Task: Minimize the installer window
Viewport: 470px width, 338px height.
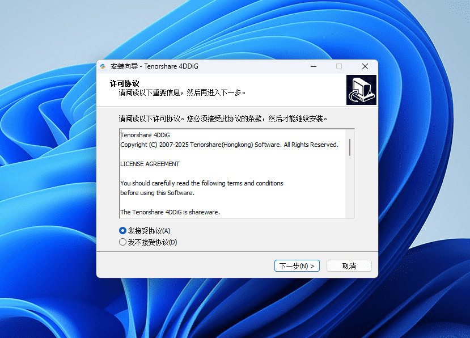Action: click(x=314, y=66)
